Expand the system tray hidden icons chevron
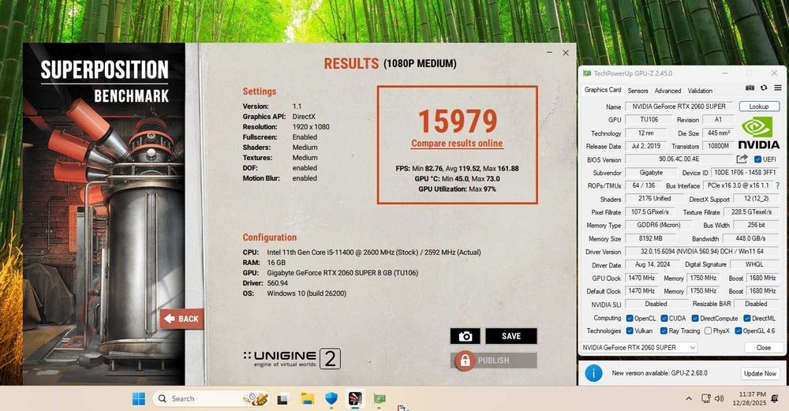 coord(688,399)
